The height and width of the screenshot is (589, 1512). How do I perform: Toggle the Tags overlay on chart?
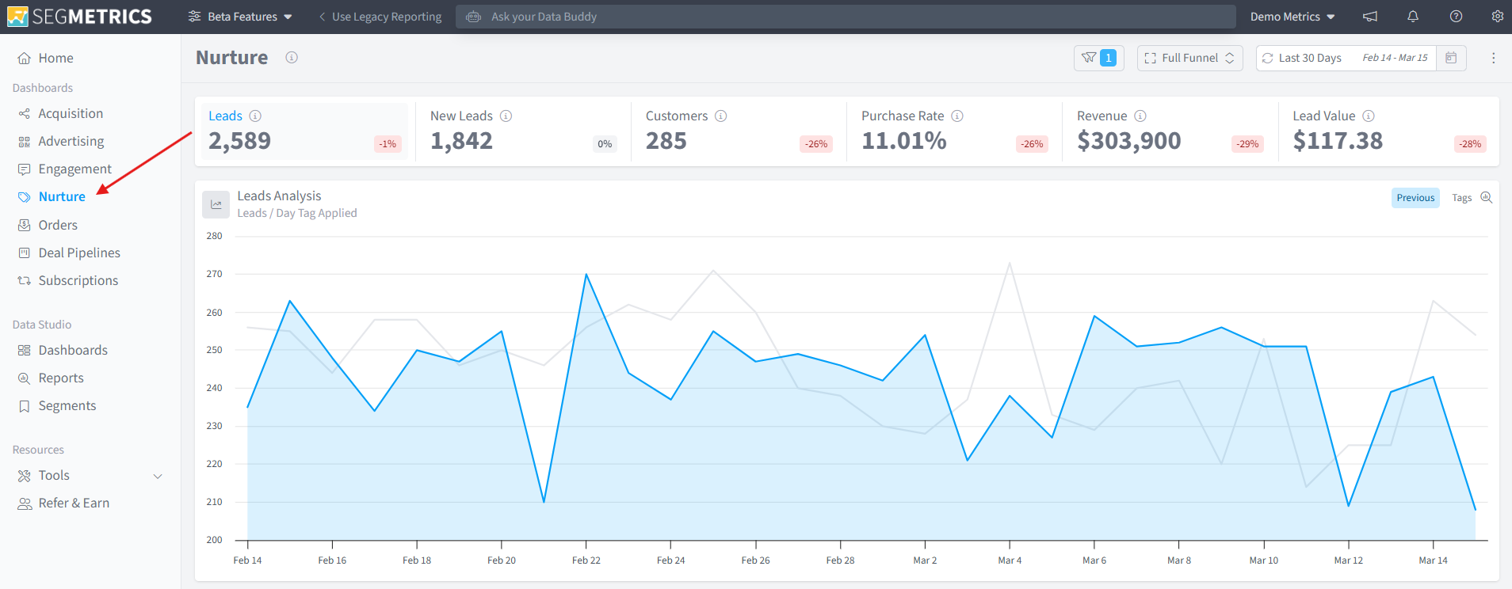[x=1461, y=198]
